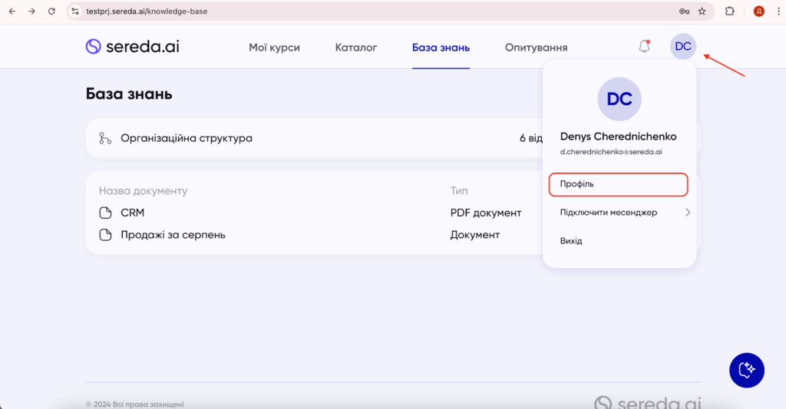Open the Профіль menu item
This screenshot has height=409, width=786.
[618, 184]
